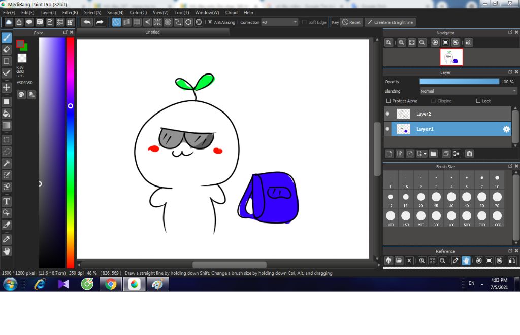Hide Layer2 visibility dot
The height and width of the screenshot is (335, 520).
[x=387, y=114]
